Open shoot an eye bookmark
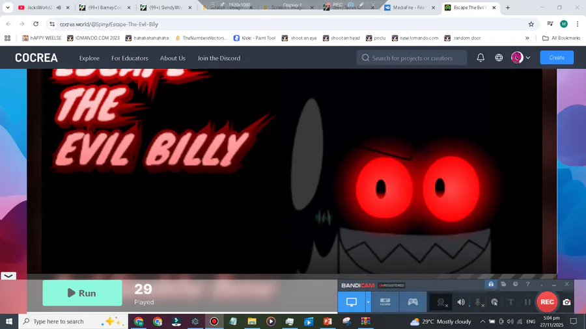 [300, 38]
